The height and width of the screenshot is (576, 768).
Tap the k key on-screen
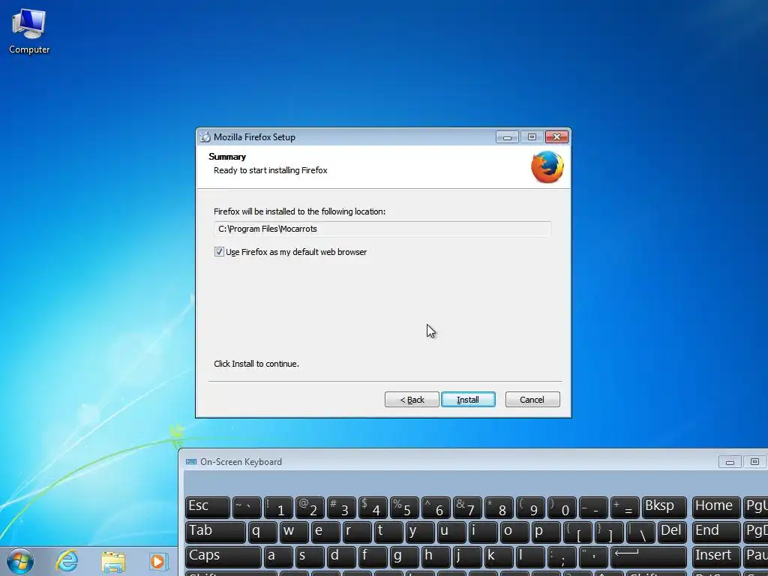pos(499,557)
